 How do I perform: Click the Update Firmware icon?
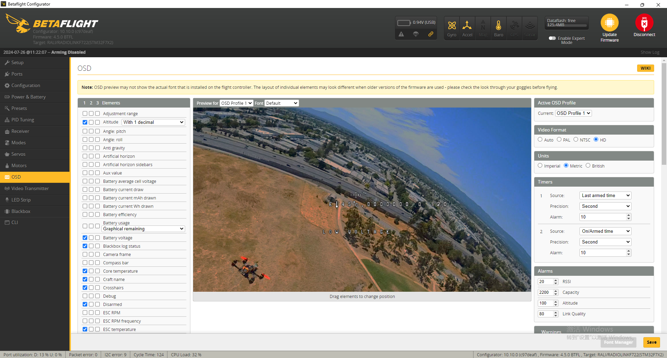609,23
